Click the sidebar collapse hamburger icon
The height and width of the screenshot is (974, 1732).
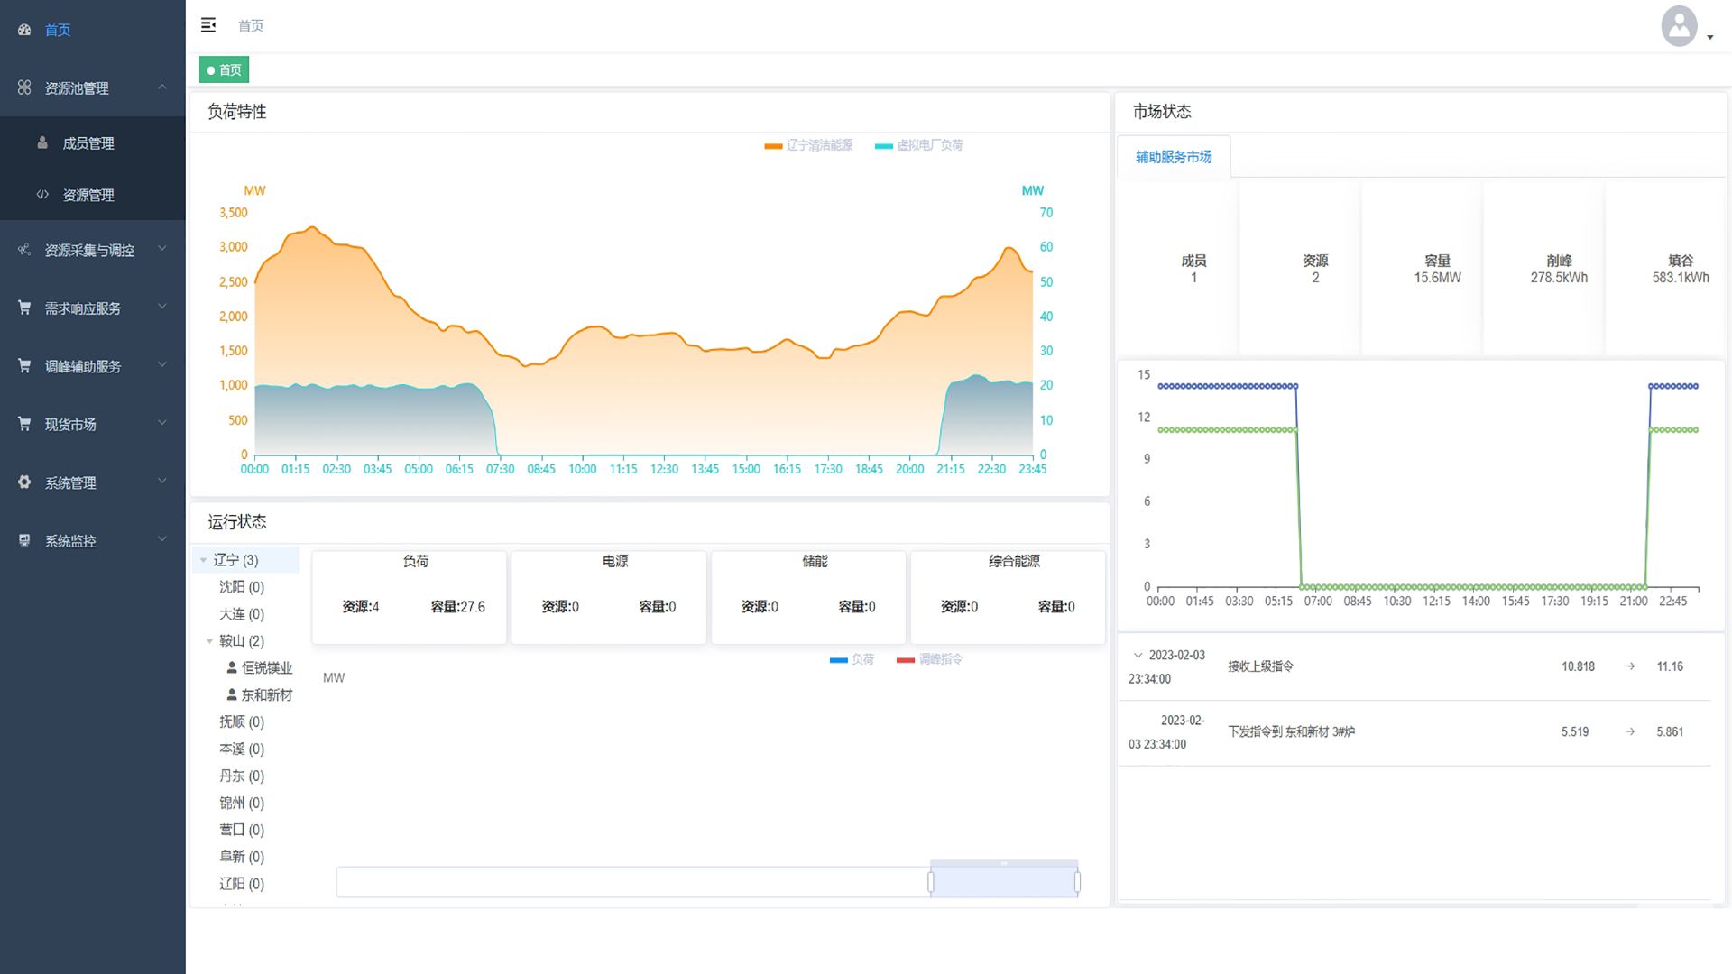(208, 25)
